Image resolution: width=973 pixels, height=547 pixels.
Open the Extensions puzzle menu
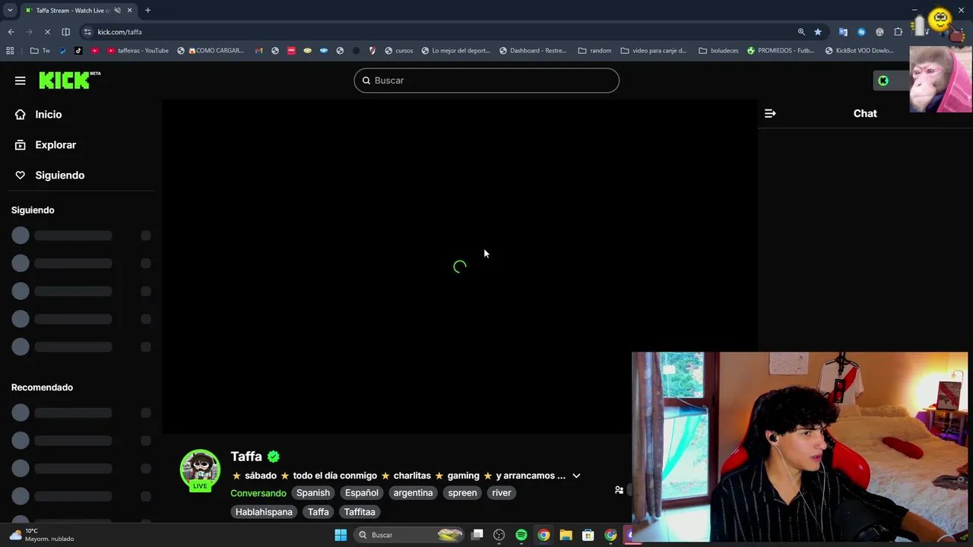(x=898, y=32)
